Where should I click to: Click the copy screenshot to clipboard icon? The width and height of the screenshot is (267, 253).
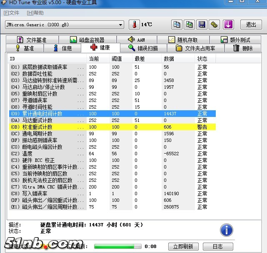click(x=189, y=25)
